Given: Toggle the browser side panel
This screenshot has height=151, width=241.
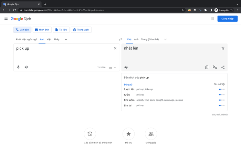Looking at the screenshot, I should [211, 10].
